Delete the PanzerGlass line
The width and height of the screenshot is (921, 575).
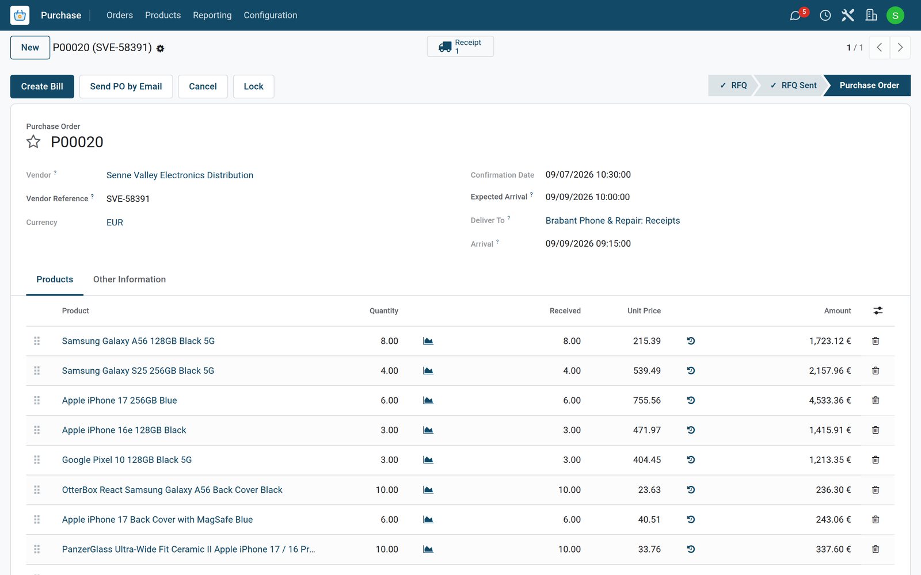876,549
